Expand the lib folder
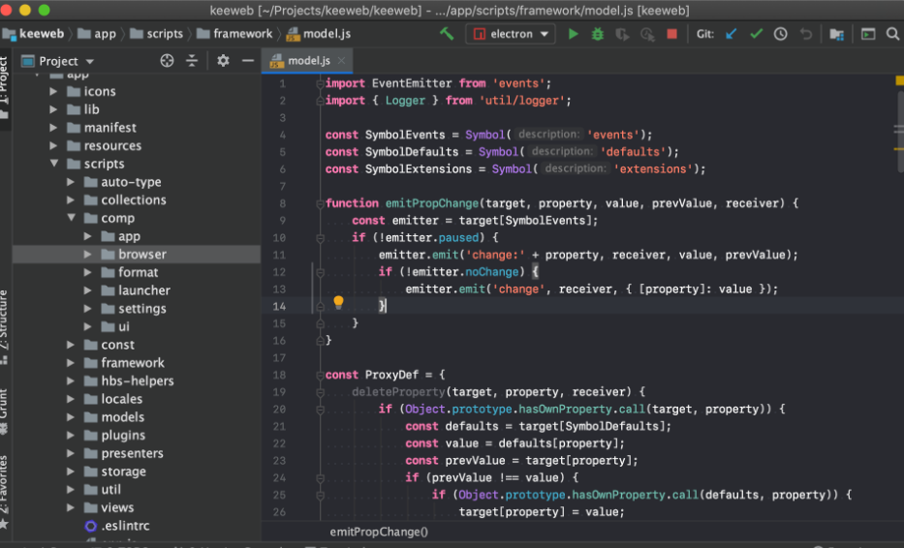904x548 pixels. 53,109
